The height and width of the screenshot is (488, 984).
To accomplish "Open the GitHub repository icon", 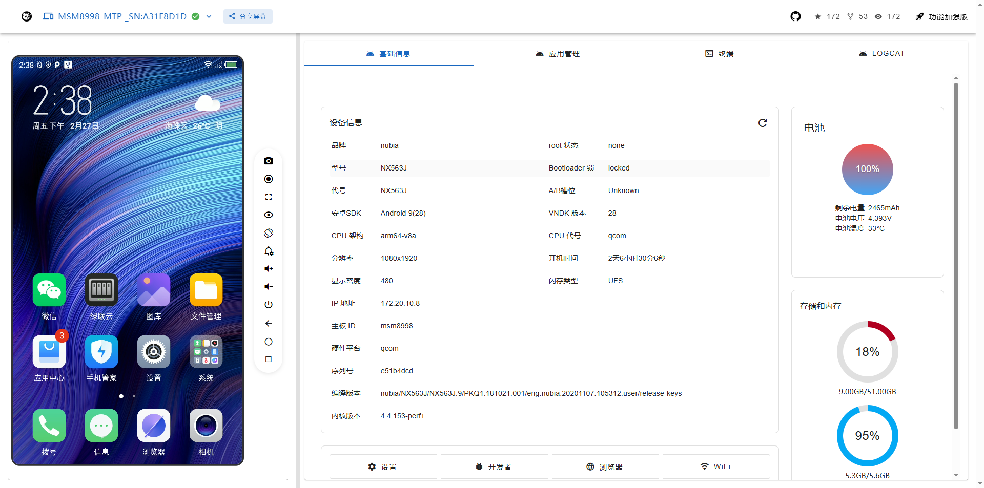I will (x=795, y=16).
